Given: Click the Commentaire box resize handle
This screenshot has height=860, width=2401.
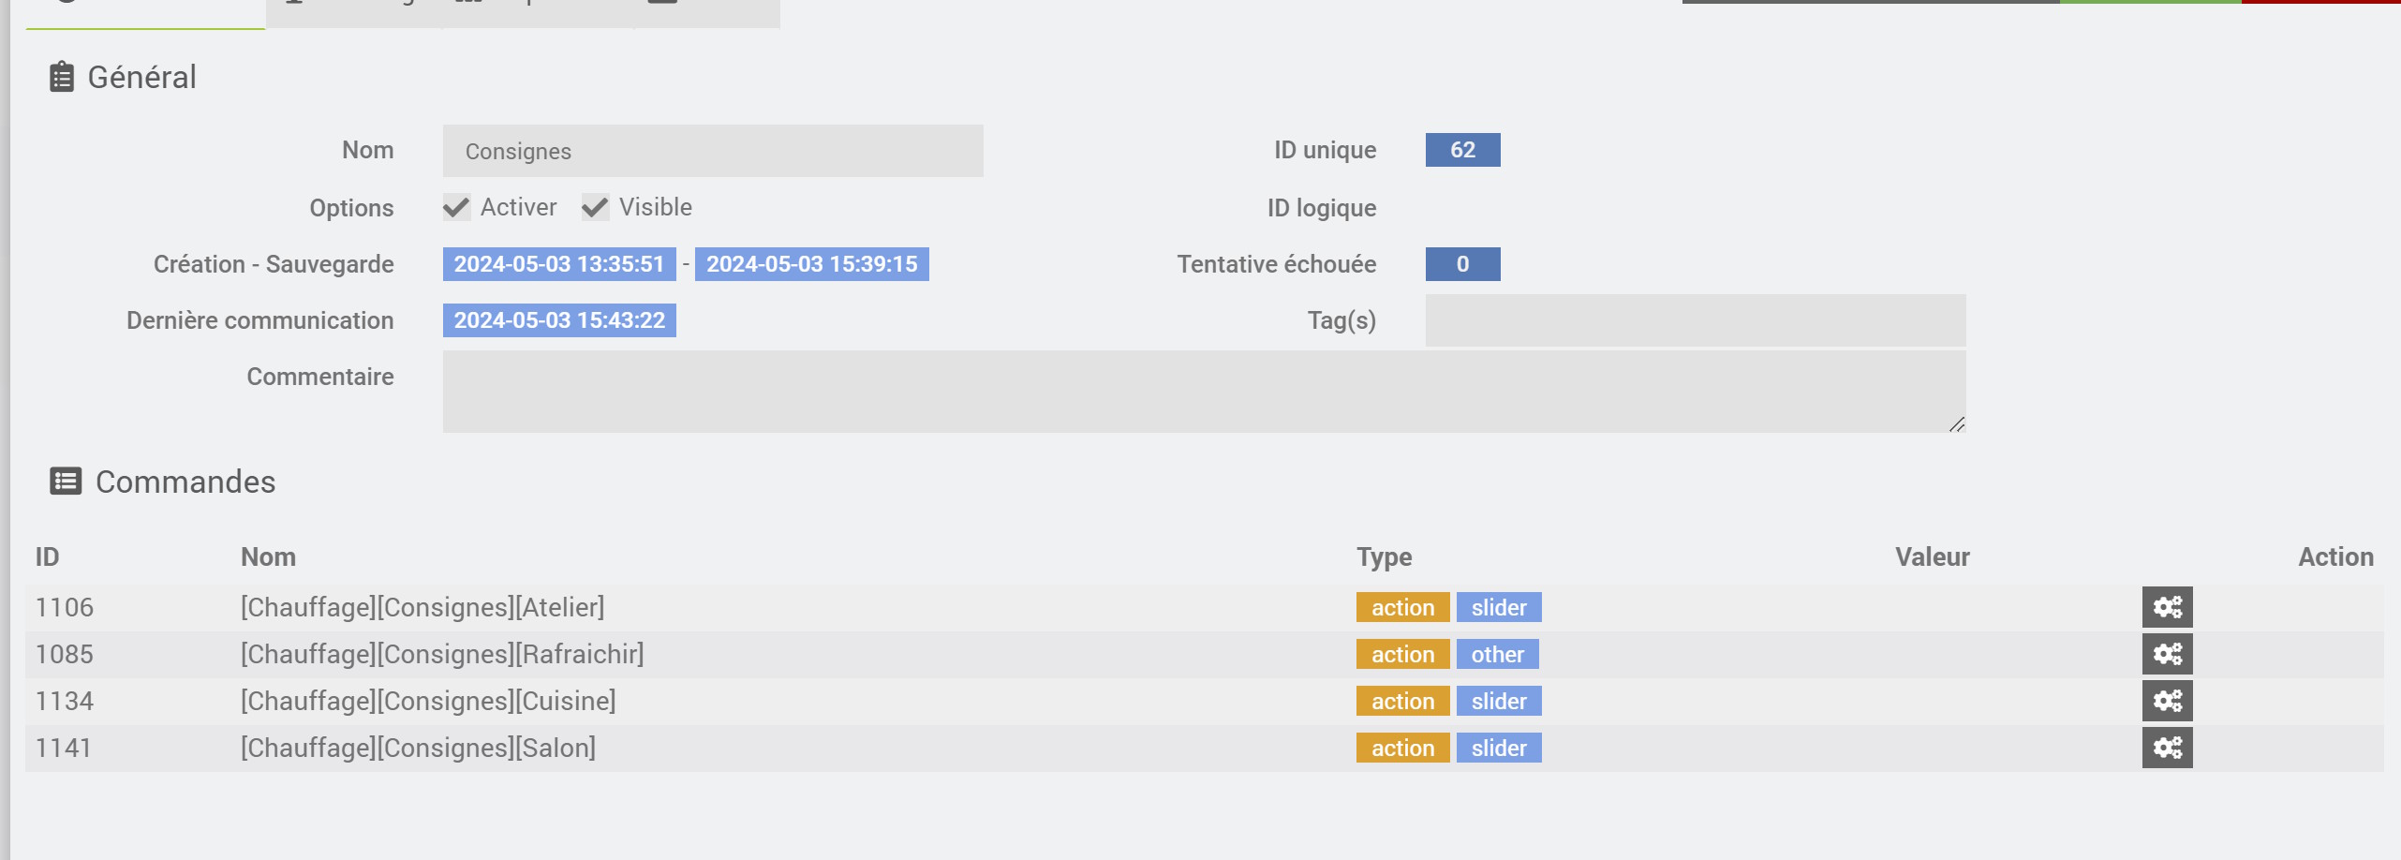Looking at the screenshot, I should tap(1957, 424).
